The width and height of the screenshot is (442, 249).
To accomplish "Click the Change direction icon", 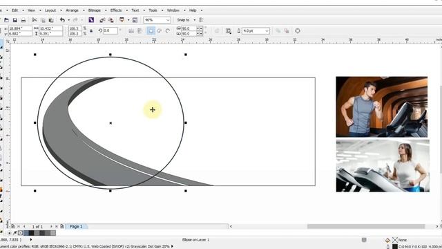I will [x=217, y=31].
